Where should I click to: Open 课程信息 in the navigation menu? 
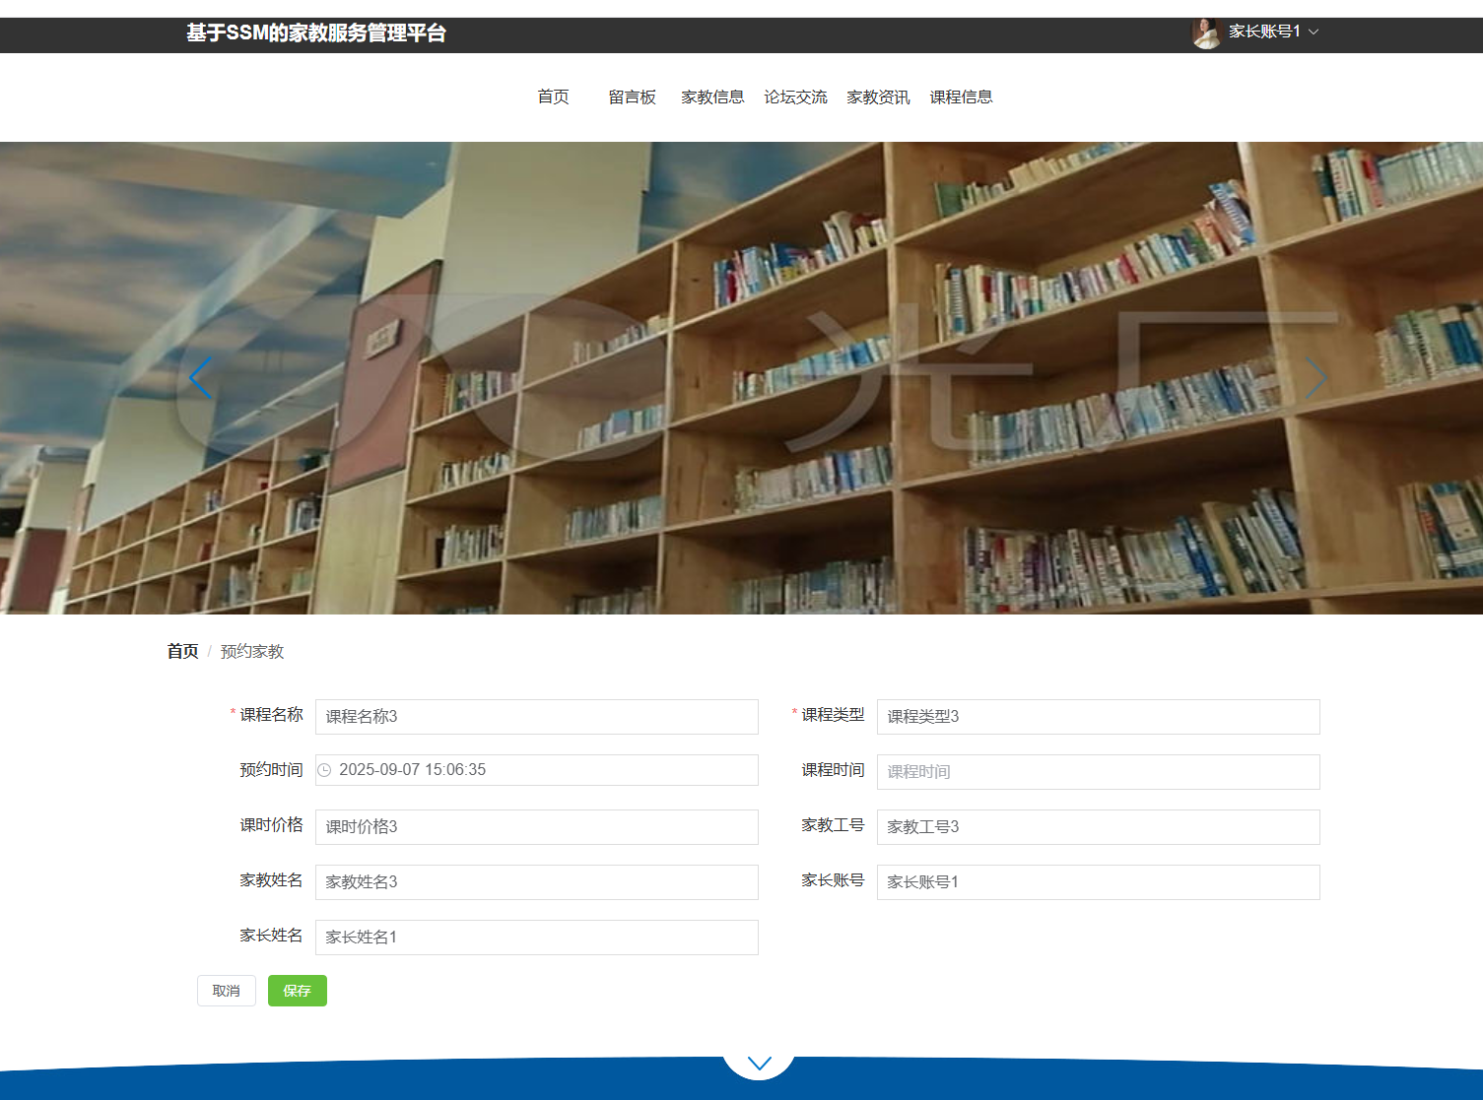pyautogui.click(x=961, y=97)
